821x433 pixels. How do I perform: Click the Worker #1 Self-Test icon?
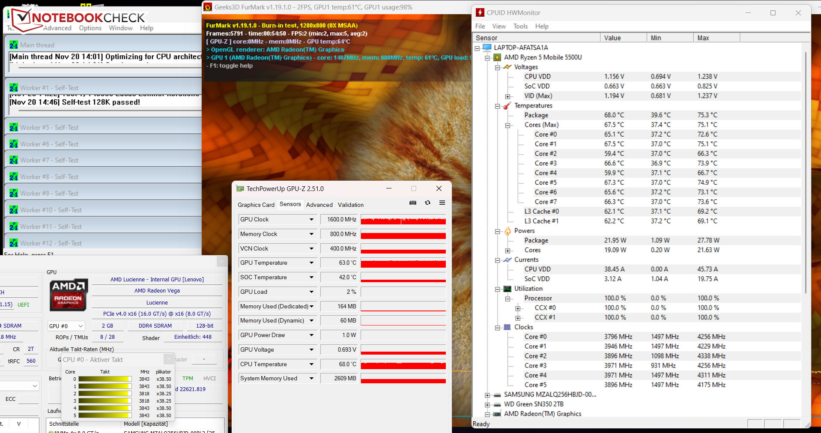(x=14, y=87)
